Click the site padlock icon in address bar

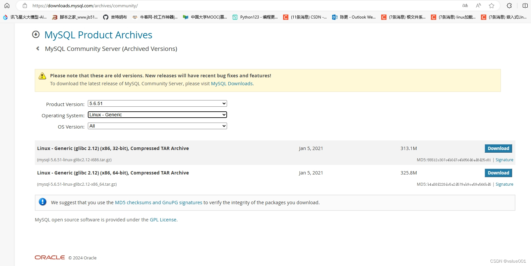click(25, 6)
